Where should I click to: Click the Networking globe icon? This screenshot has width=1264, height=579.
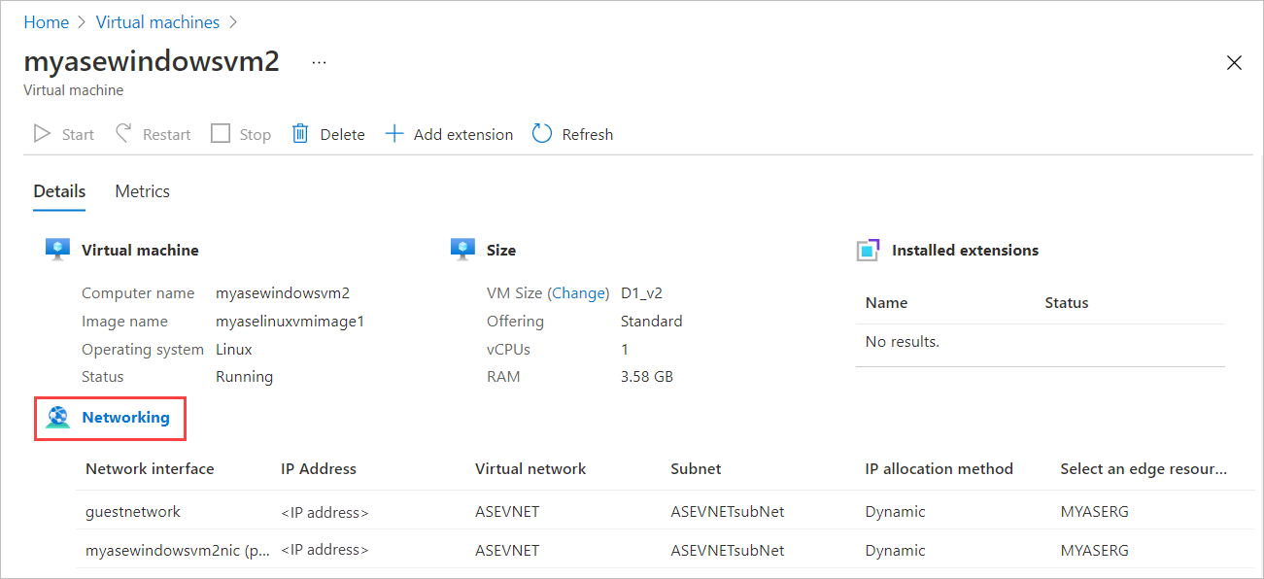point(58,418)
